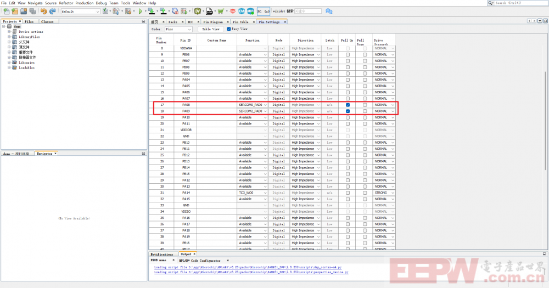
Task: Open the Function dropdown for PA09
Action: (253, 111)
